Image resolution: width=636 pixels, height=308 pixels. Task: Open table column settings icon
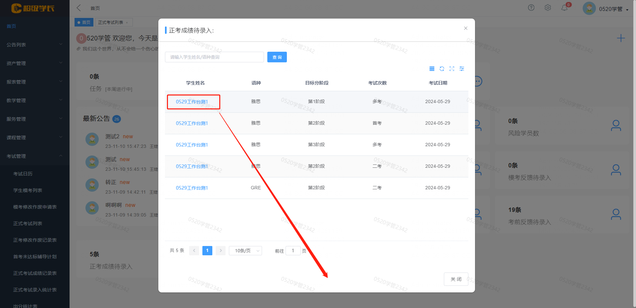(x=461, y=69)
